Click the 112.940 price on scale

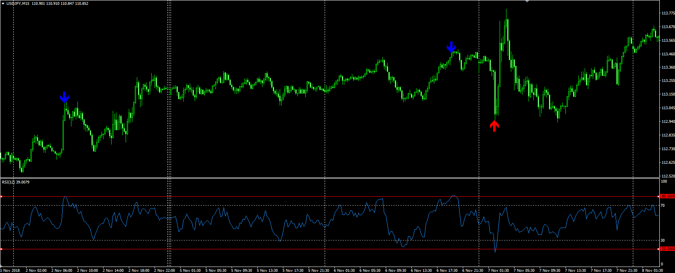(668, 122)
